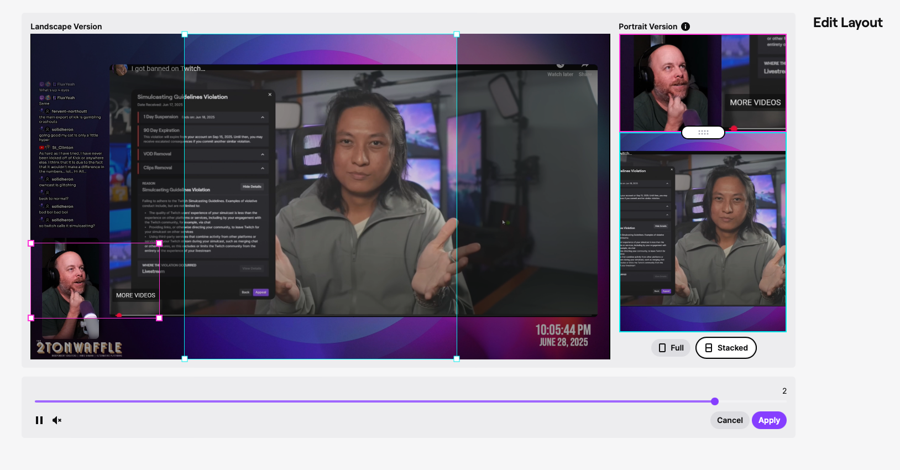The image size is (900, 470).
Task: Click the portrait split divider grip handle
Action: pos(703,133)
